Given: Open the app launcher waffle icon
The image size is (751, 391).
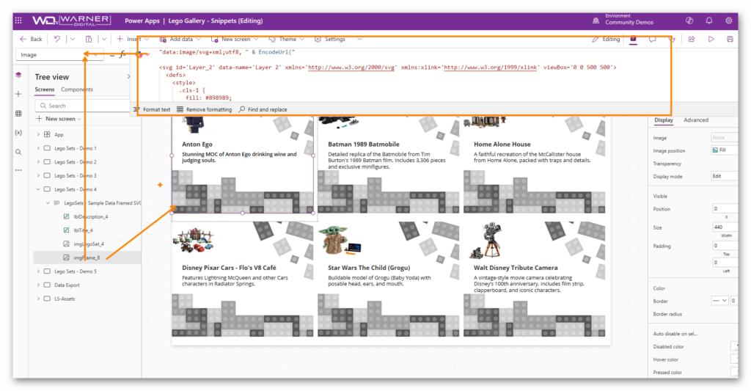Looking at the screenshot, I should point(18,21).
